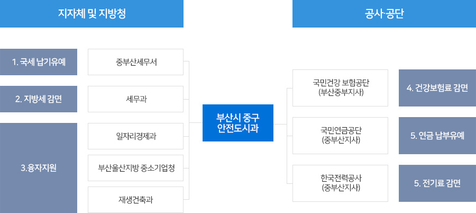Select the 3.융자지원 box

coord(39,168)
